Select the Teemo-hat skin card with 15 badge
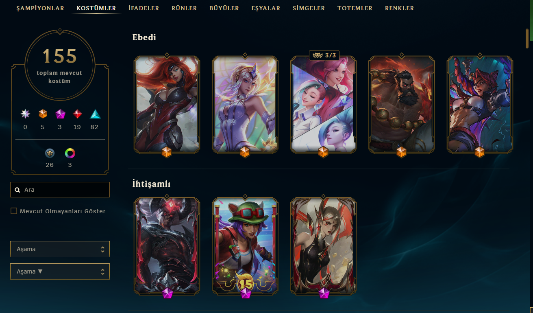The image size is (533, 313). point(245,246)
